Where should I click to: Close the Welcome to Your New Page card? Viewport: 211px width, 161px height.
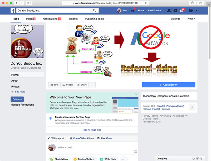click(136, 94)
